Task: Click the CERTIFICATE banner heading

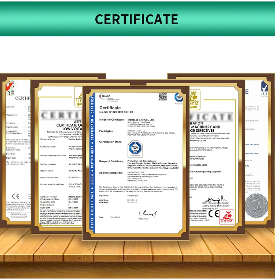Action: tap(136, 19)
